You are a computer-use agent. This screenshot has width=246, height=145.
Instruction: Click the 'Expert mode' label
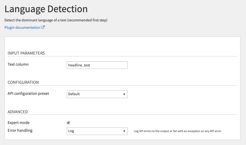pyautogui.click(x=18, y=123)
